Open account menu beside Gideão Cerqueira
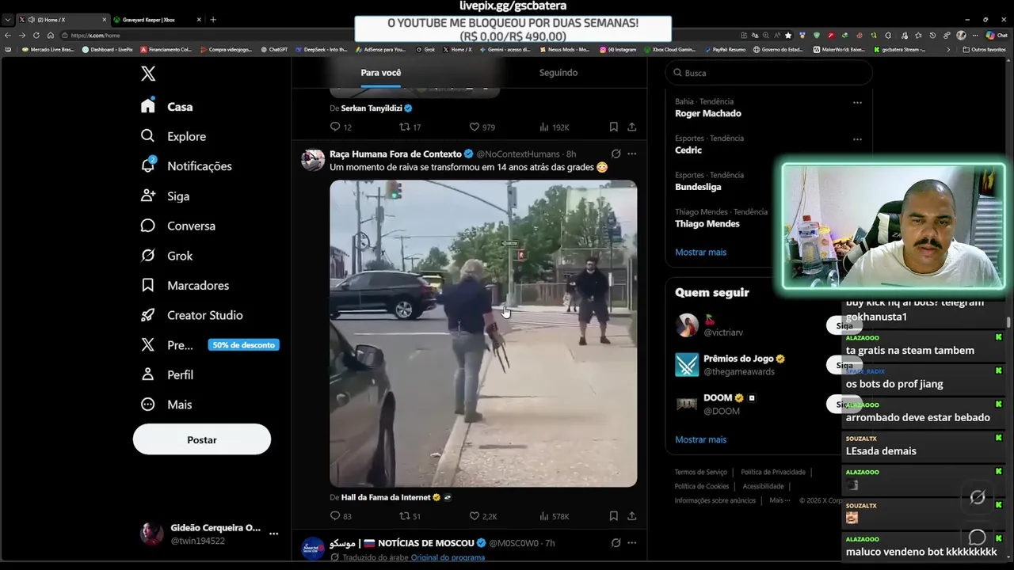 click(x=273, y=534)
